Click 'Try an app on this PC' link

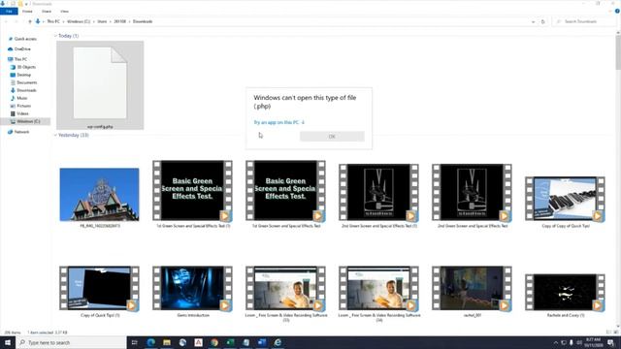click(278, 122)
